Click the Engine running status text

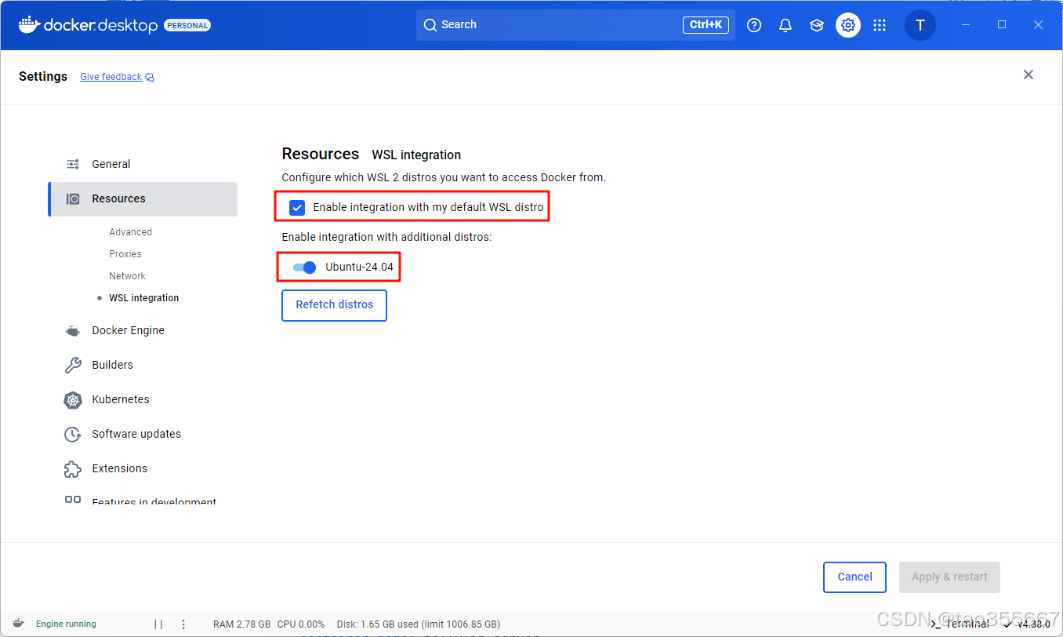pos(66,624)
